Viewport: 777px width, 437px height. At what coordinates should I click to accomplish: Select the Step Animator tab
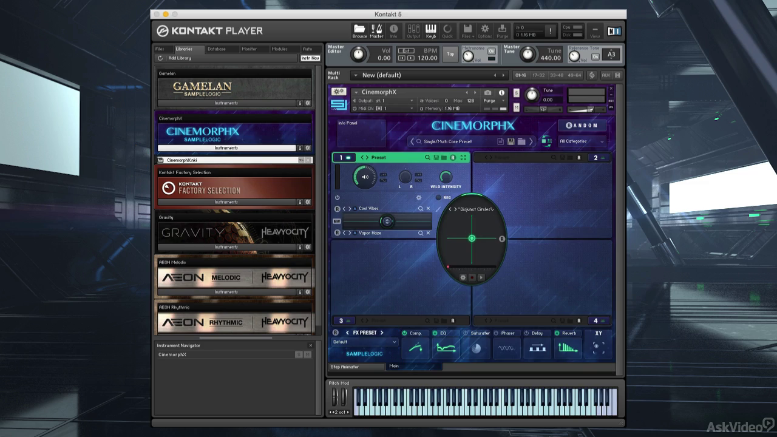click(x=357, y=367)
